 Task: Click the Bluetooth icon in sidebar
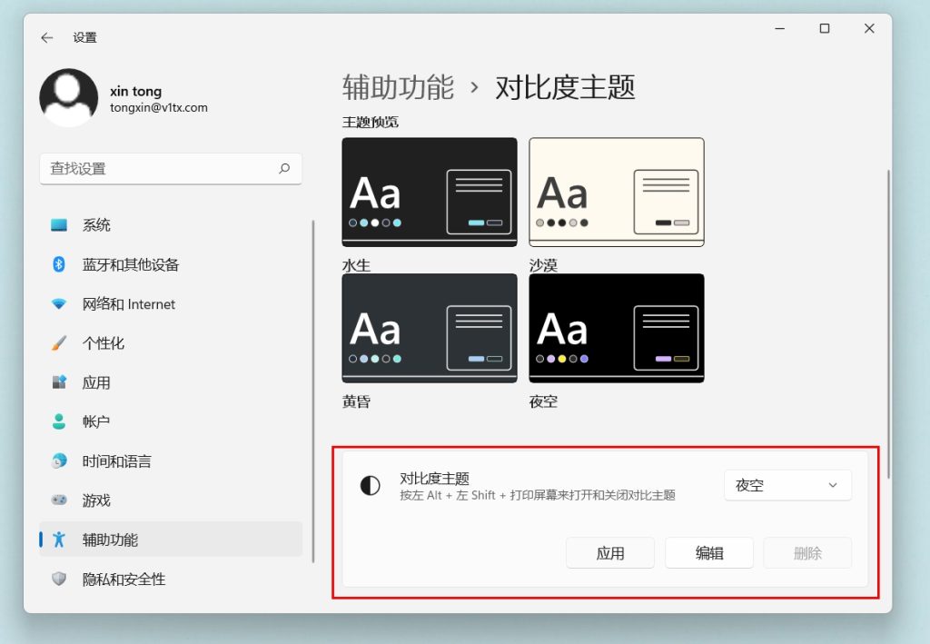(59, 264)
